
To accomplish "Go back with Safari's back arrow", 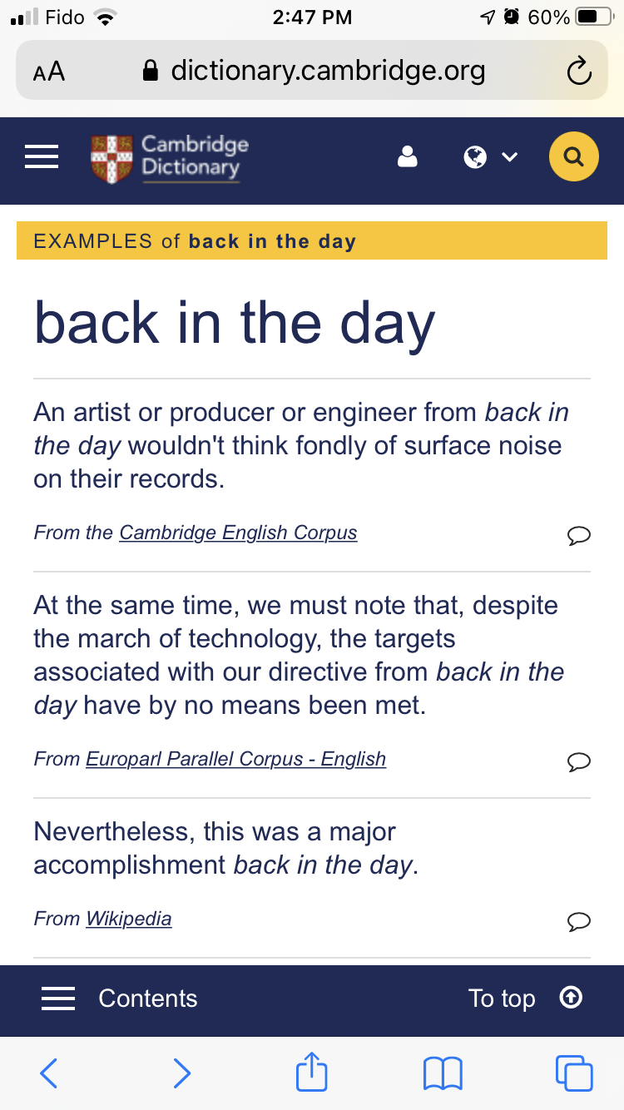I will (49, 1073).
